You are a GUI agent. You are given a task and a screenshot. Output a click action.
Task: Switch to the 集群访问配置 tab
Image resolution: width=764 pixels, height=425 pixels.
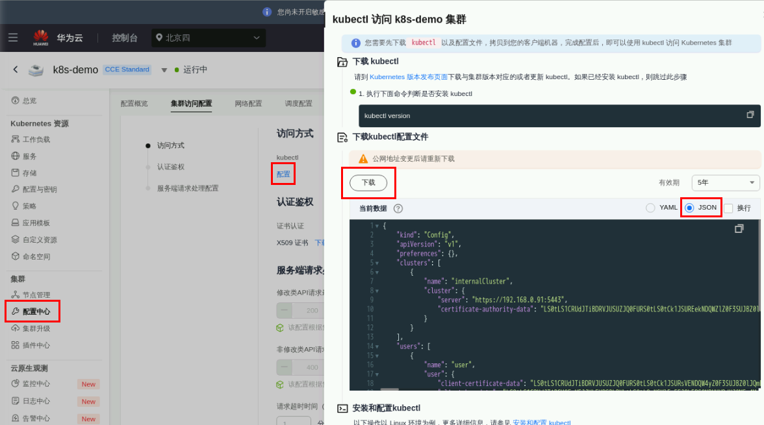pyautogui.click(x=191, y=103)
